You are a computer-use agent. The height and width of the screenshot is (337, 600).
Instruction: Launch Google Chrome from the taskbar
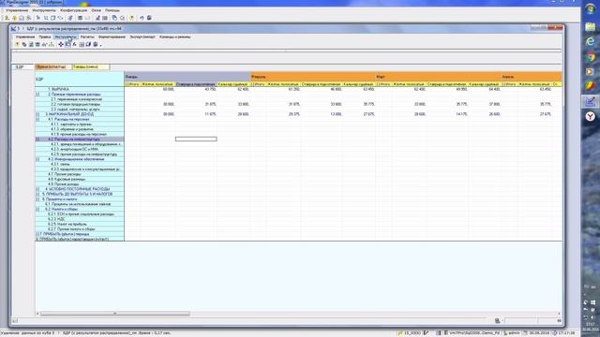point(590,57)
